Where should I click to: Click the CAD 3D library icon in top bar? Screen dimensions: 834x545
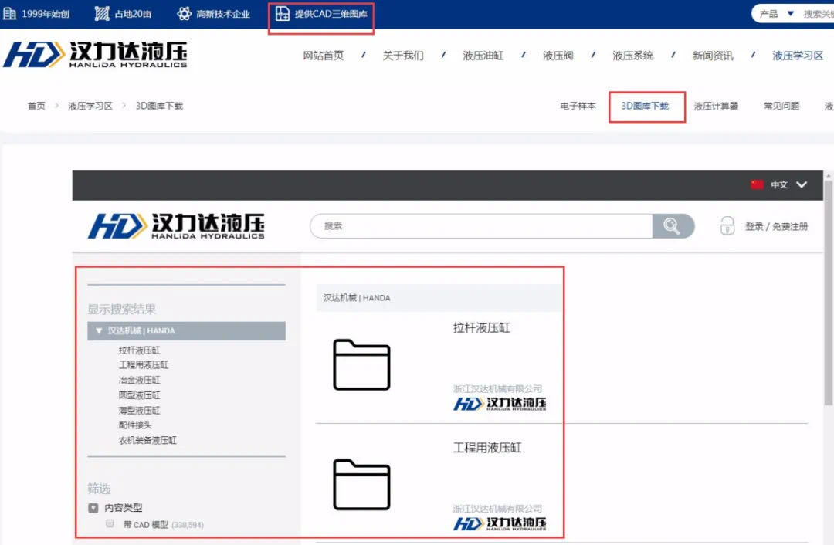(x=283, y=14)
